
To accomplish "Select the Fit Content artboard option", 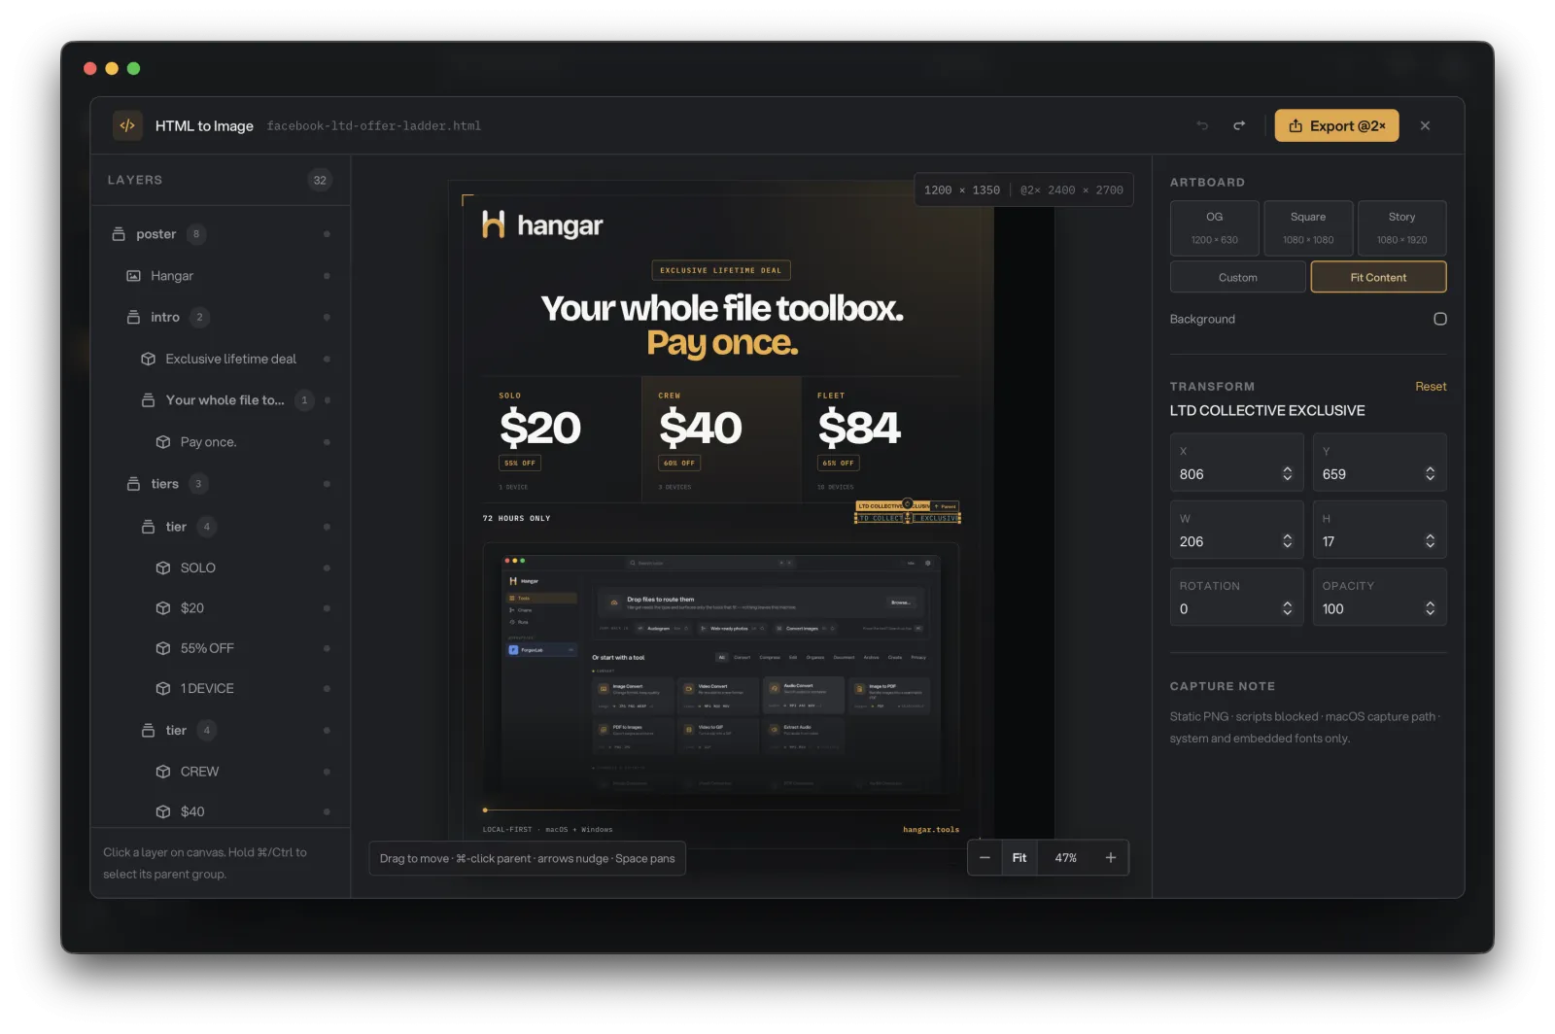I will [x=1378, y=277].
